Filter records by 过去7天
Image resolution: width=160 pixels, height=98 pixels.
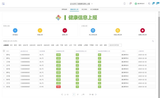(25, 45)
